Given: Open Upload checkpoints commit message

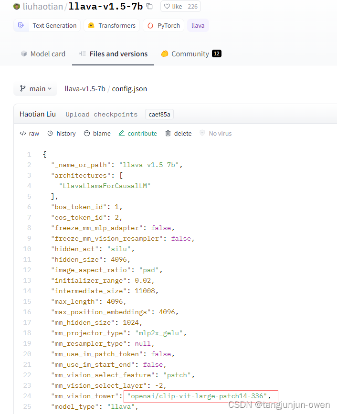Looking at the screenshot, I should (x=102, y=114).
